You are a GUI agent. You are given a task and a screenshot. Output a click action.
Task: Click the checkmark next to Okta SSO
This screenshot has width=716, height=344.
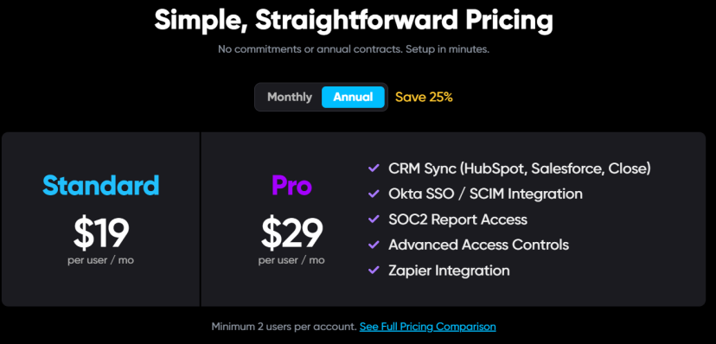374,194
